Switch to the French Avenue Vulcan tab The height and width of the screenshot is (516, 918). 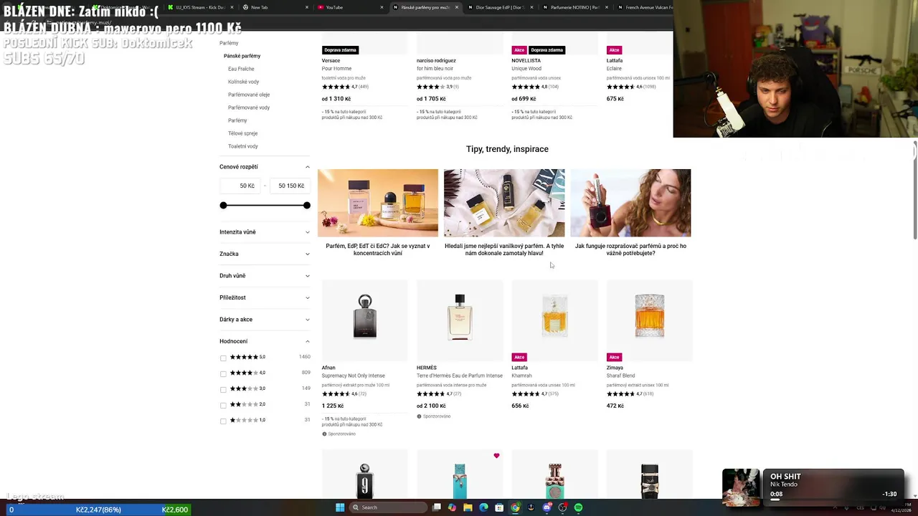(x=645, y=7)
